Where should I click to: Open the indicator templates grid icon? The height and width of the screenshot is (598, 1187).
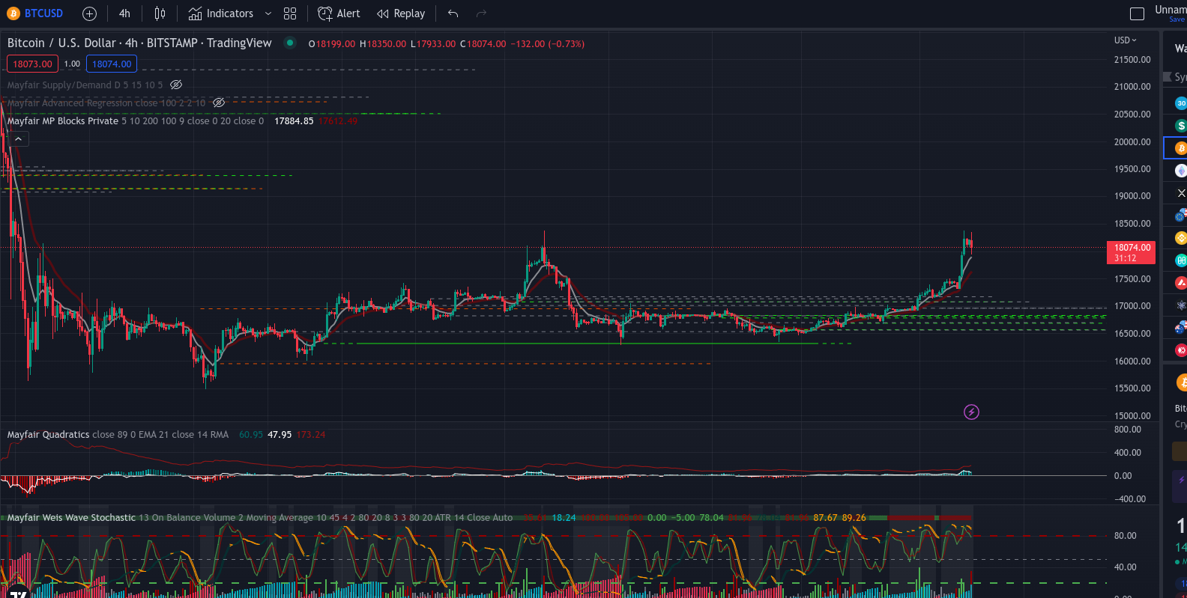coord(290,13)
